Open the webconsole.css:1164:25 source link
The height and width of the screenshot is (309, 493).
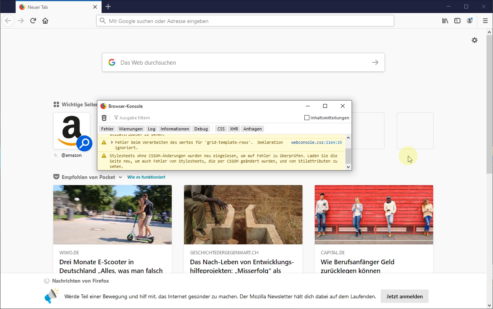tap(316, 142)
